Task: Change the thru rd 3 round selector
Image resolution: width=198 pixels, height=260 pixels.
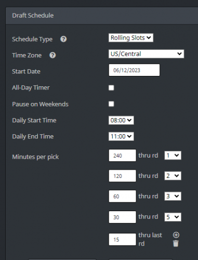Action: tap(173, 196)
